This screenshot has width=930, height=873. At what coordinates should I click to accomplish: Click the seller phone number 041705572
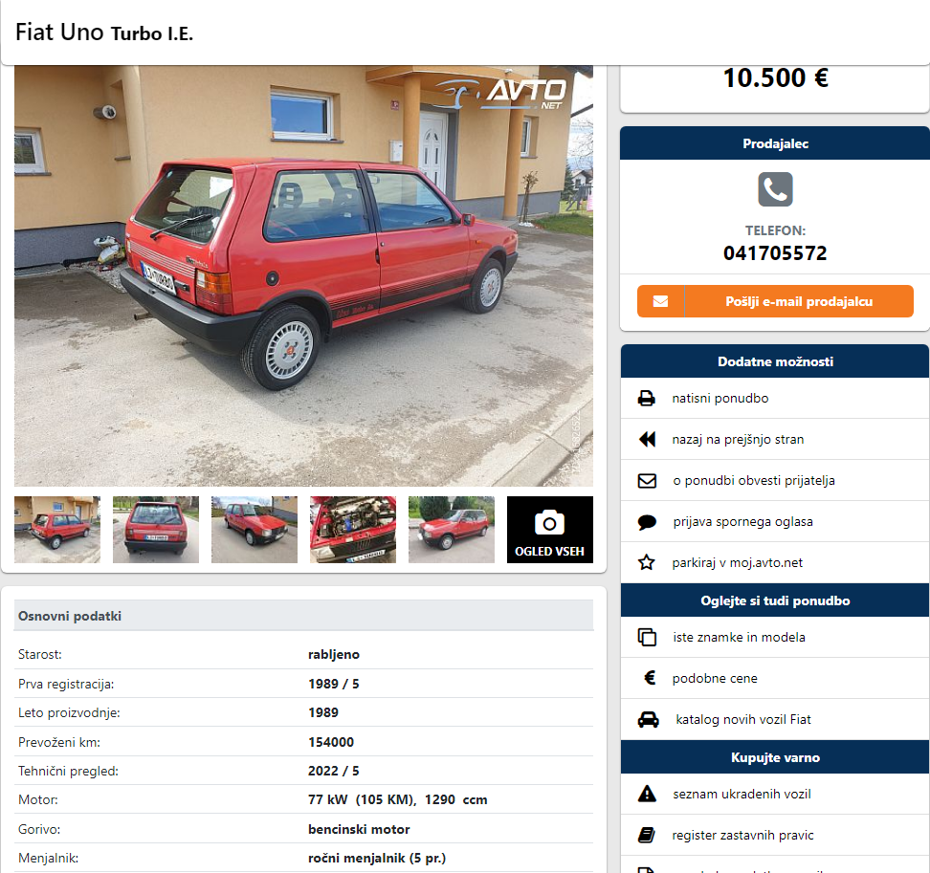775,253
